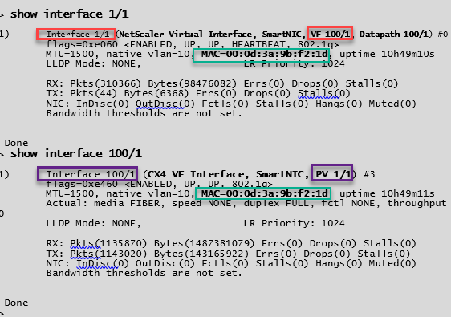This screenshot has width=451, height=317.
Task: Click the uptime 10h49m11s value
Action: click(387, 193)
